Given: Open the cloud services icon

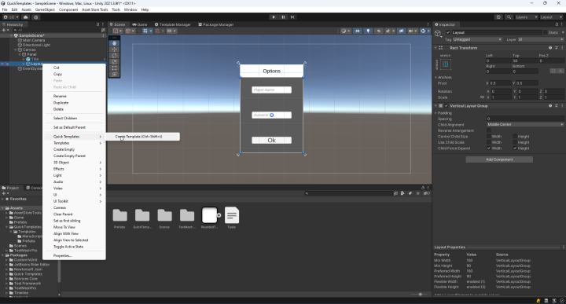Looking at the screenshot, I should pyautogui.click(x=26, y=17).
